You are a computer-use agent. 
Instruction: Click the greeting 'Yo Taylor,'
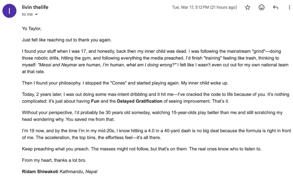click(31, 28)
